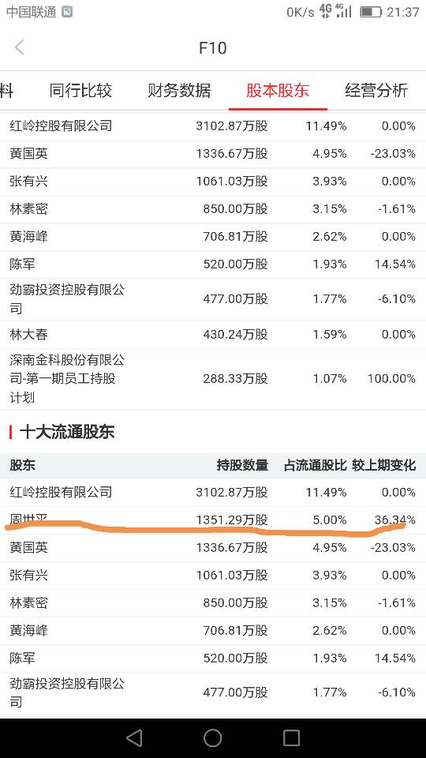This screenshot has width=426, height=758.
Task: Open the 财务数据 tab
Action: (x=179, y=90)
